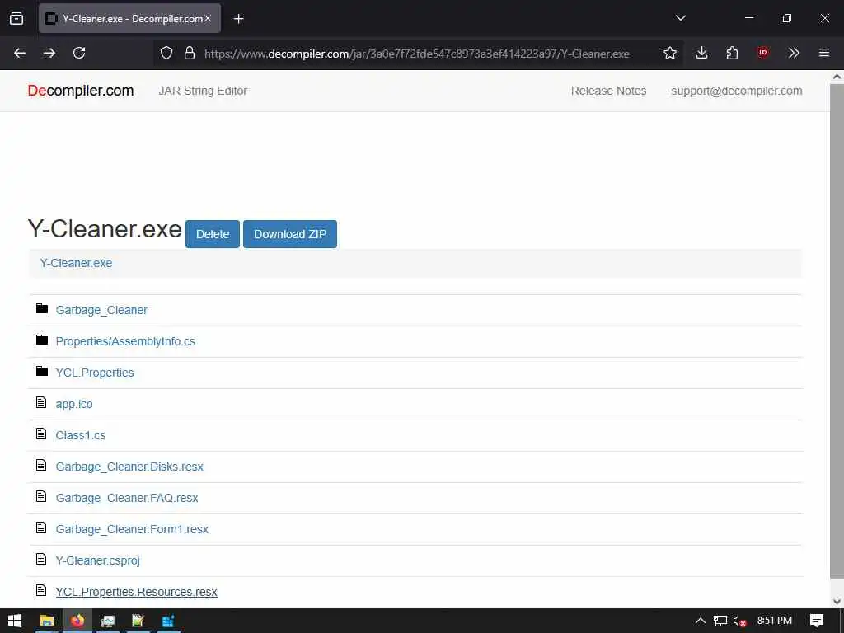Open the YCL.Properties folder
Screen dimensions: 844x633
coord(95,373)
